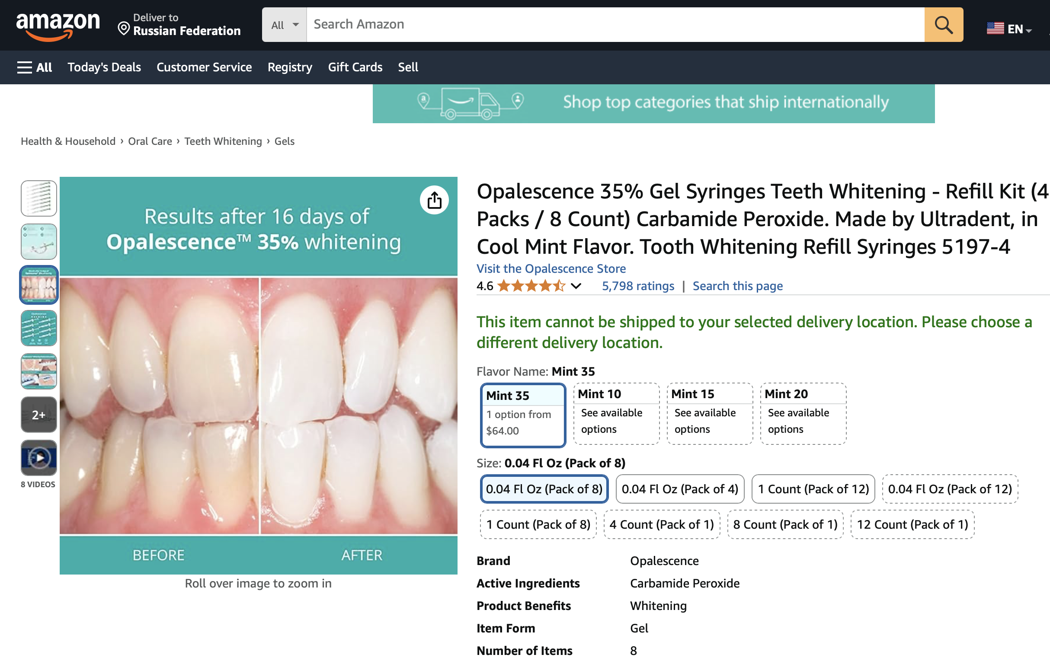Click the Deliver to location pin

click(x=124, y=29)
